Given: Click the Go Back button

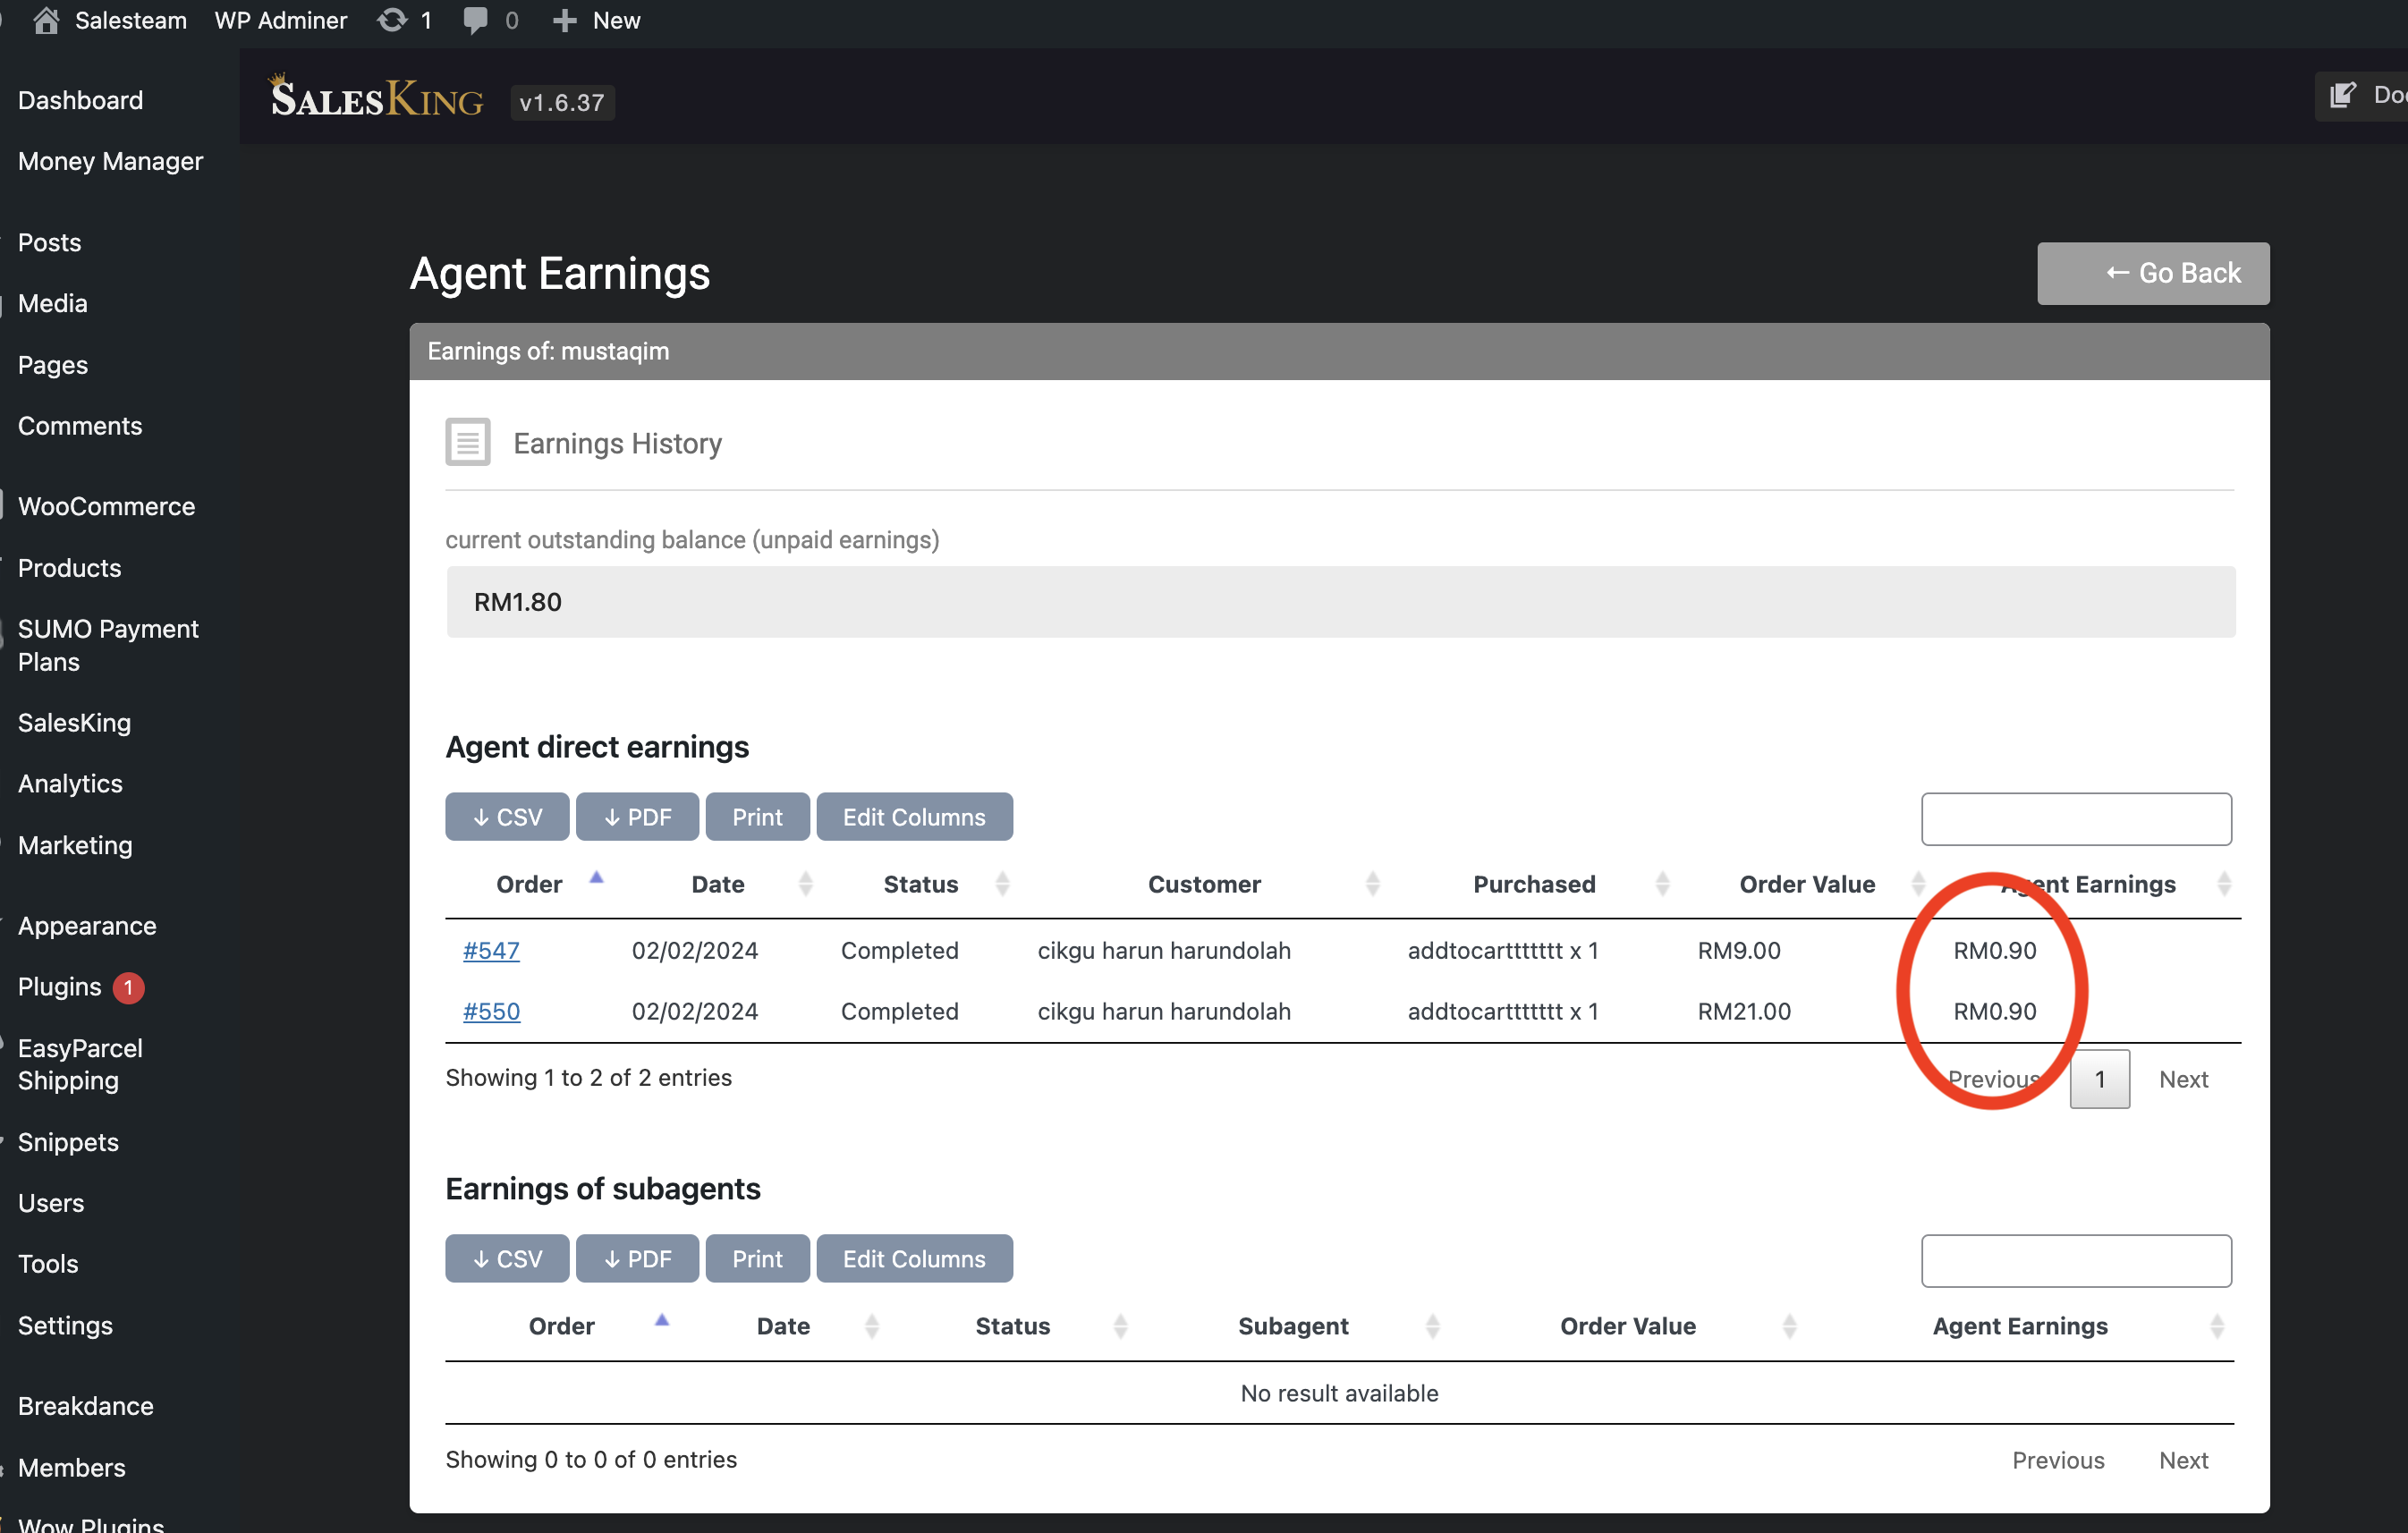Looking at the screenshot, I should click(x=2153, y=273).
